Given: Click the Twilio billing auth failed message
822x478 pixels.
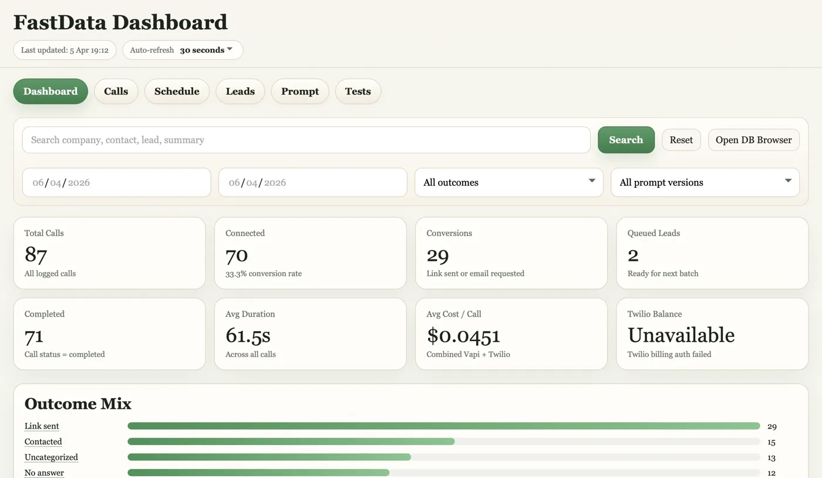Looking at the screenshot, I should pyautogui.click(x=669, y=355).
